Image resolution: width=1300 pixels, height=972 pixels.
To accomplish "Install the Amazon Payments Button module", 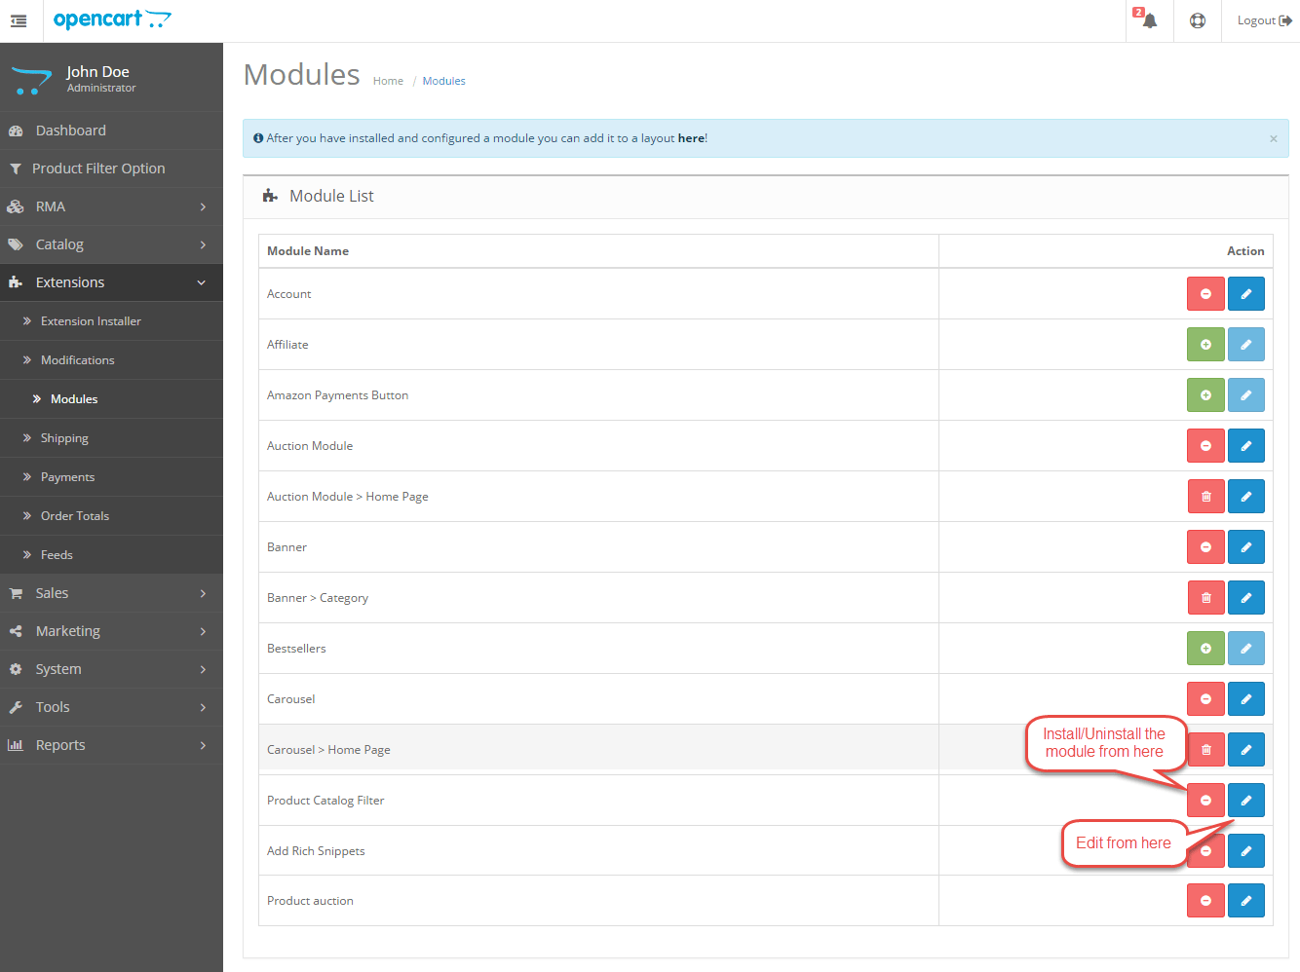I will pos(1205,394).
